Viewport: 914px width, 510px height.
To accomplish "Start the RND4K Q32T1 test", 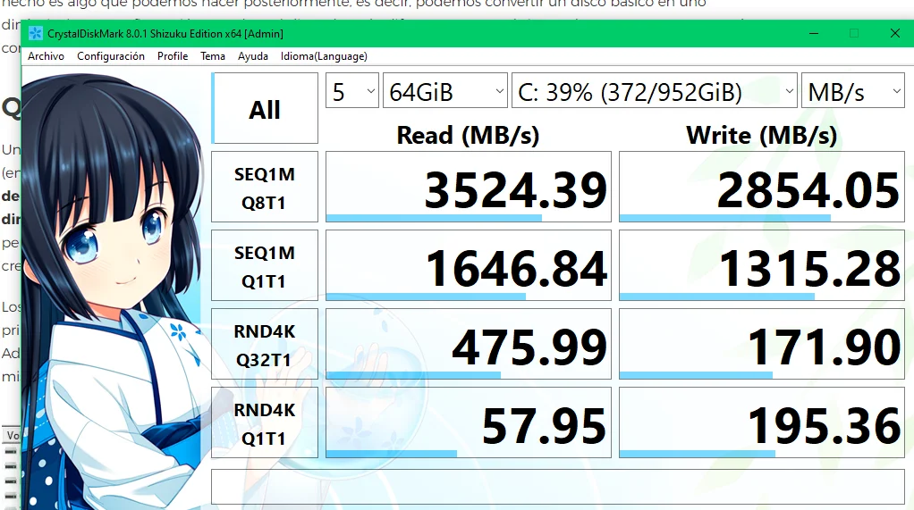I will [265, 344].
